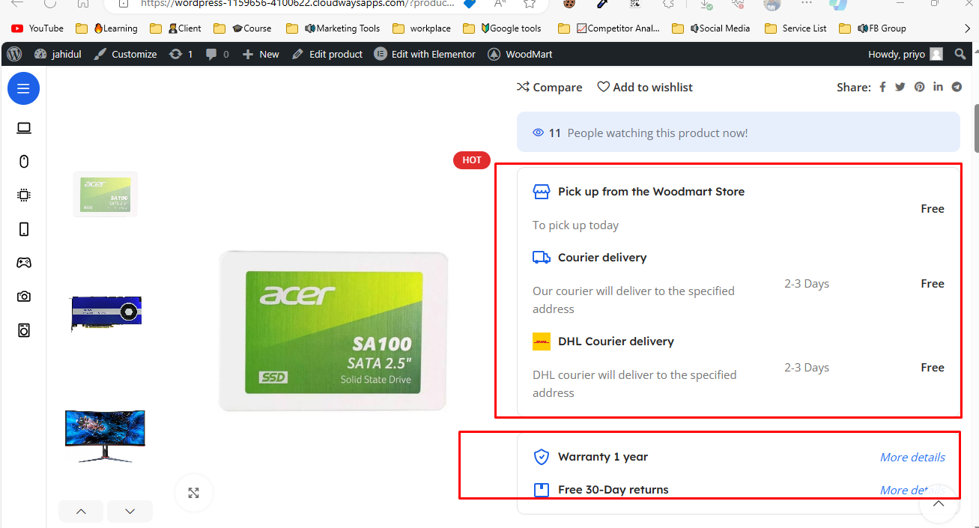The image size is (979, 528).
Task: Select the computer mouse category icon
Action: 24,161
